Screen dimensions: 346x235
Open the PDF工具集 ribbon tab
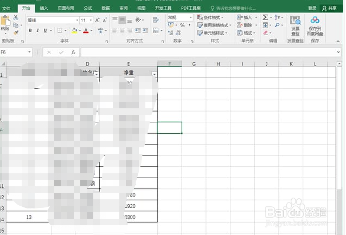point(191,8)
